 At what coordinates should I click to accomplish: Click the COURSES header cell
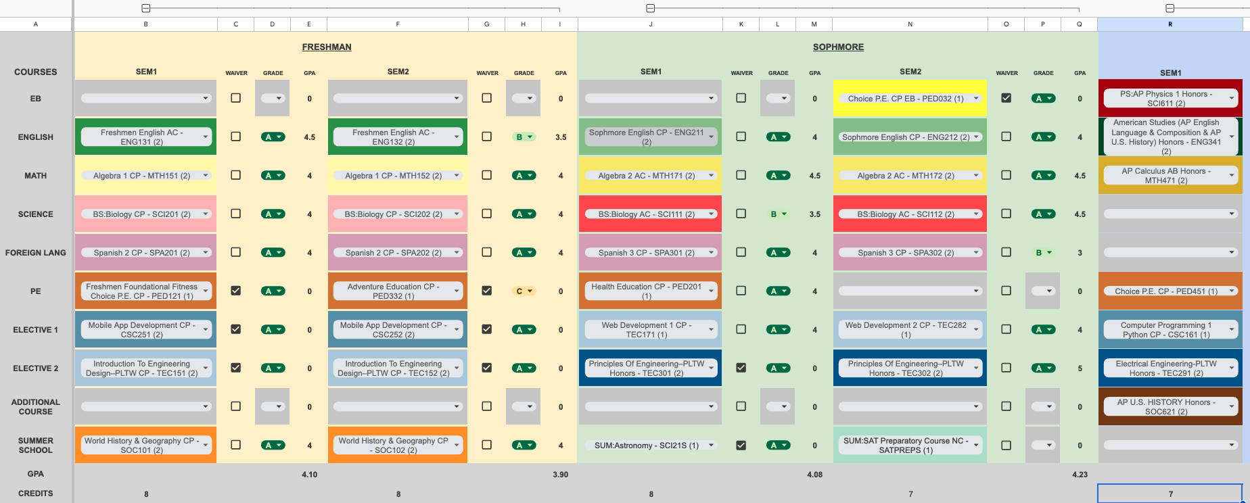click(36, 72)
